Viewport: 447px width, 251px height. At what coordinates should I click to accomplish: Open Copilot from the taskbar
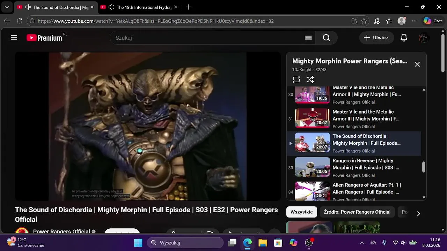(293, 243)
